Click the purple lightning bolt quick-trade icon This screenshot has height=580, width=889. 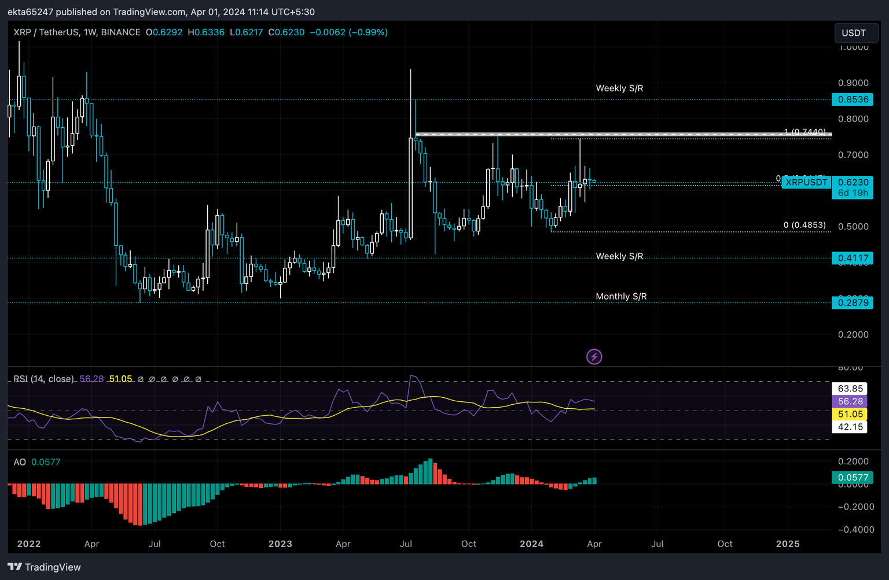pyautogui.click(x=594, y=356)
